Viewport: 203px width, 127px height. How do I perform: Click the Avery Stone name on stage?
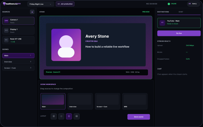[97, 36]
